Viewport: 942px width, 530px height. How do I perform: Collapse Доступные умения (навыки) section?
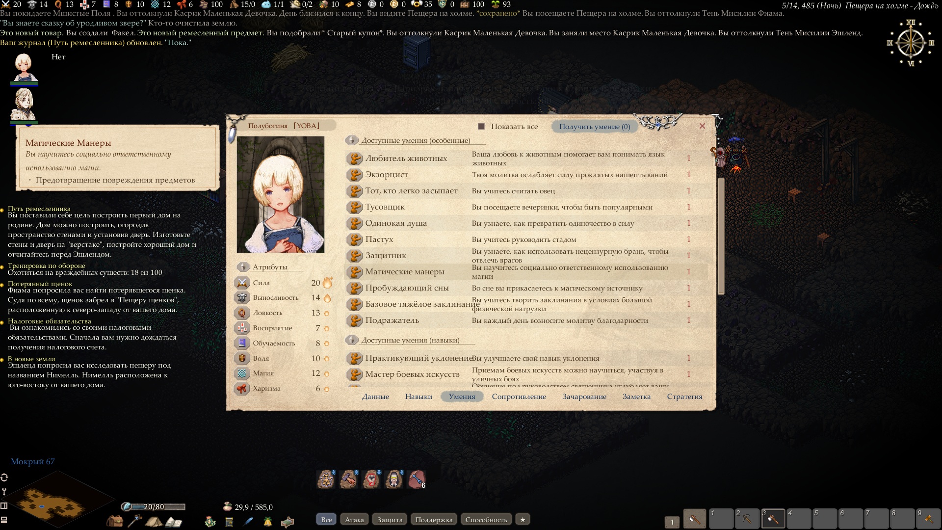click(351, 340)
